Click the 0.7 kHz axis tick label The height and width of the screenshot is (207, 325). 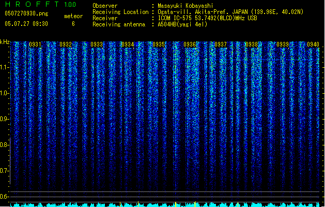4,171
